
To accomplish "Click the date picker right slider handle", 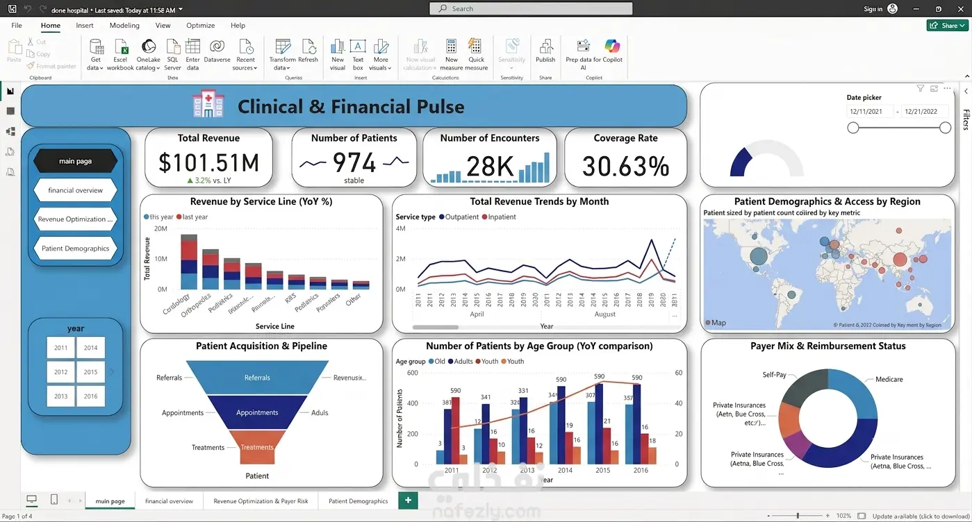I will click(945, 128).
